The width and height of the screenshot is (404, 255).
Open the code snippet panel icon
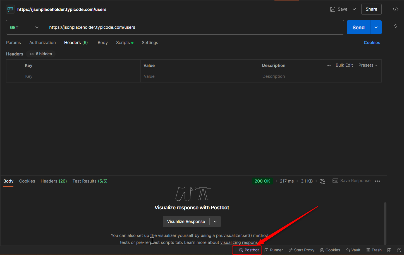click(x=395, y=9)
